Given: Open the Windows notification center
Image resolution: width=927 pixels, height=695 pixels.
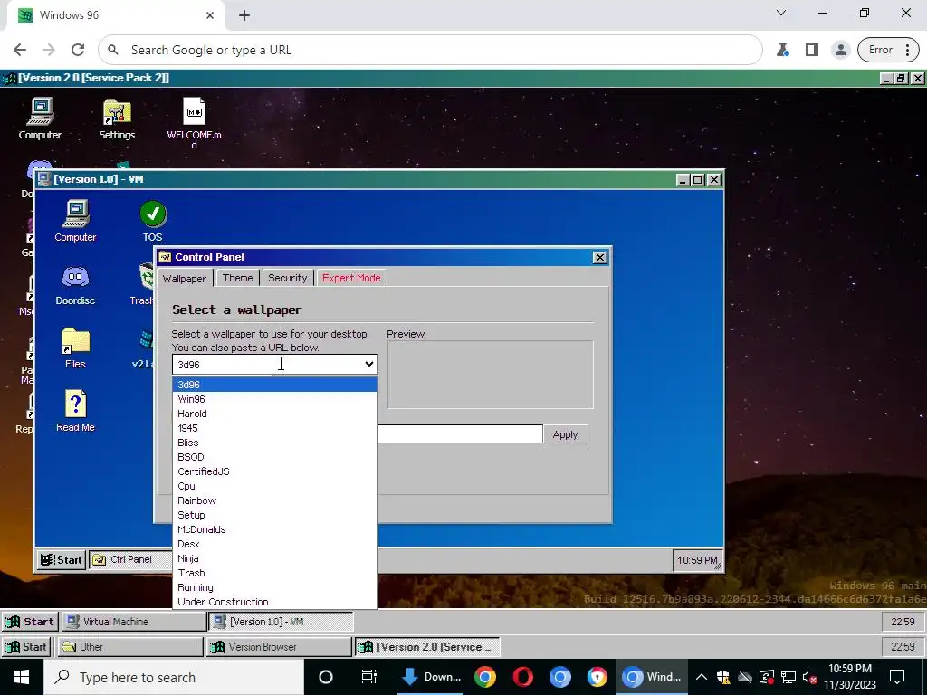Looking at the screenshot, I should point(897,677).
